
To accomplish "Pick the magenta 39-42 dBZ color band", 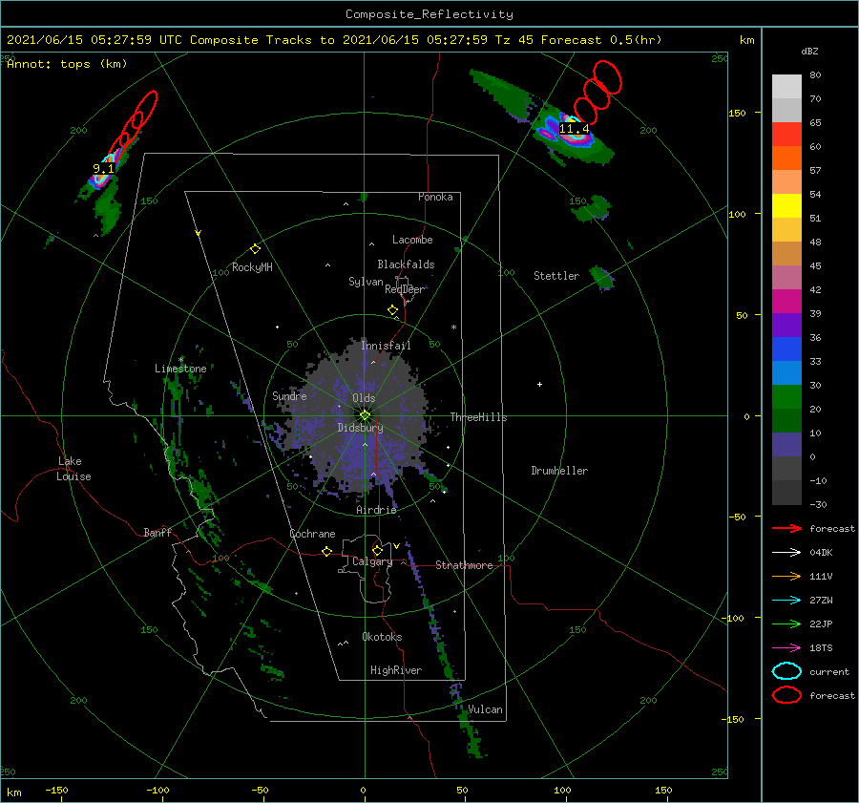I will [x=786, y=302].
